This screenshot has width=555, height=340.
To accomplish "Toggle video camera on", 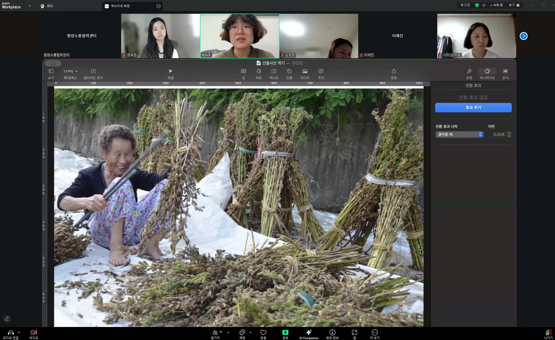I will (x=34, y=333).
